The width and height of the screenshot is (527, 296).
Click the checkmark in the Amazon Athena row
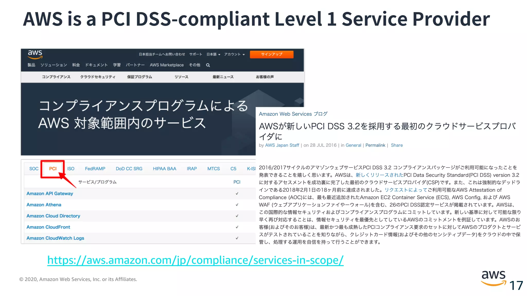click(x=237, y=205)
